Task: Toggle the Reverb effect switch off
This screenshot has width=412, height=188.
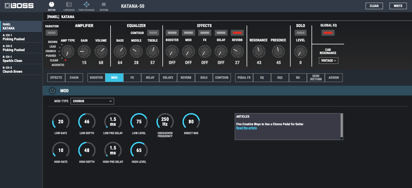Action: click(237, 33)
